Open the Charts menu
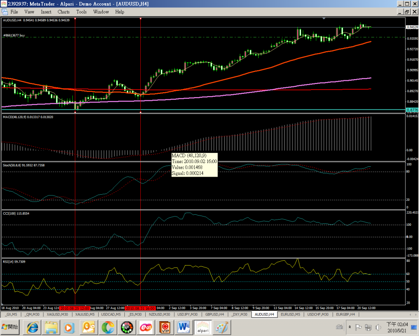Image resolution: width=419 pixels, height=336 pixels. tap(63, 12)
